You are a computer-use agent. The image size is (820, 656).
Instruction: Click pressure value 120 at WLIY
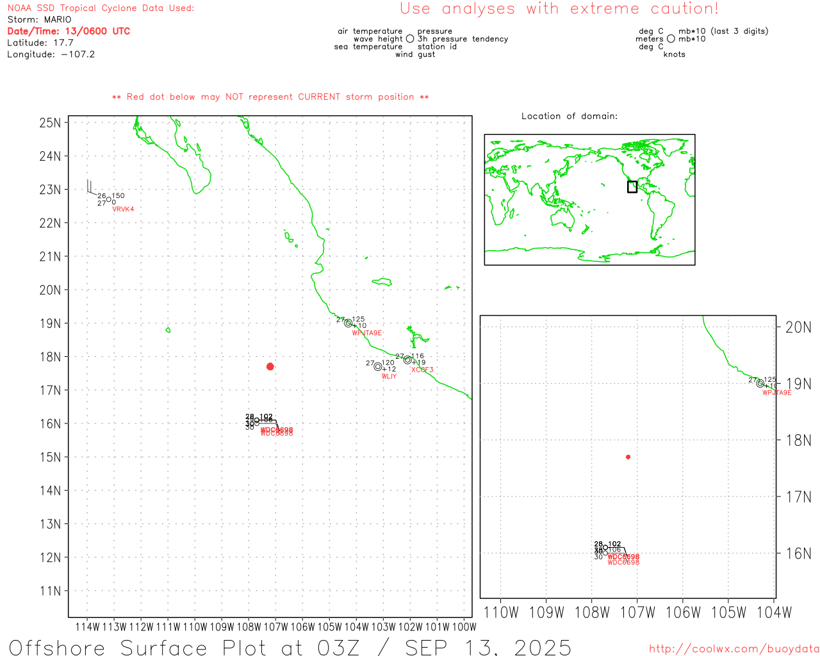tap(388, 363)
